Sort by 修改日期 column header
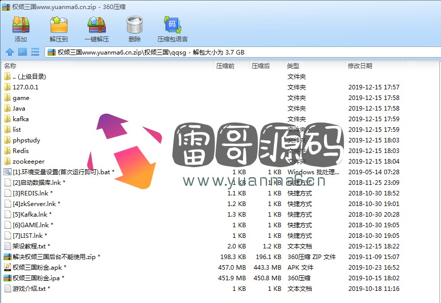 (359, 66)
